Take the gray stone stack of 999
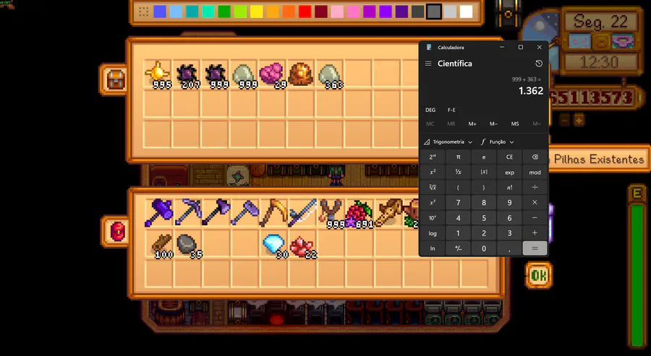 [244, 74]
